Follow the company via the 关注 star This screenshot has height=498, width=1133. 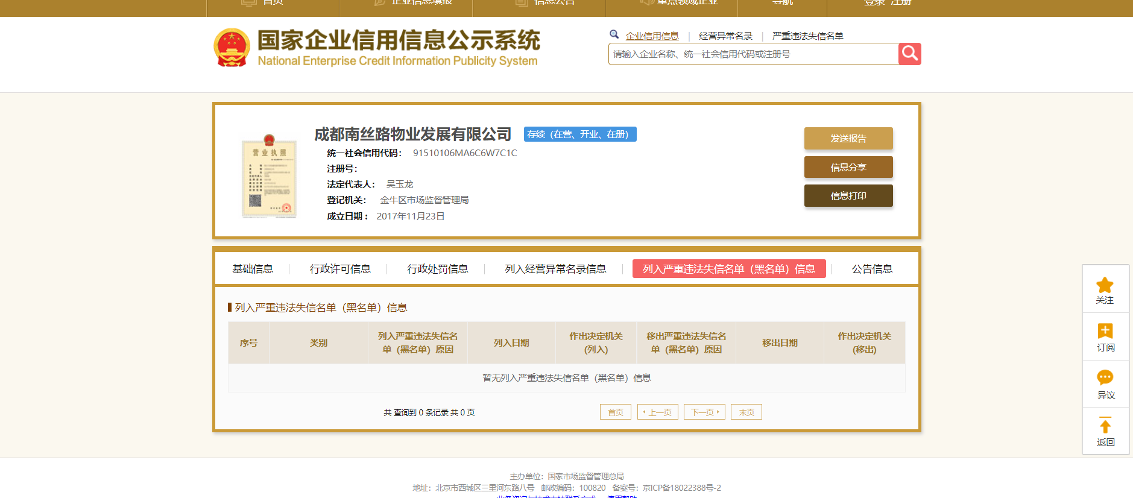point(1105,290)
